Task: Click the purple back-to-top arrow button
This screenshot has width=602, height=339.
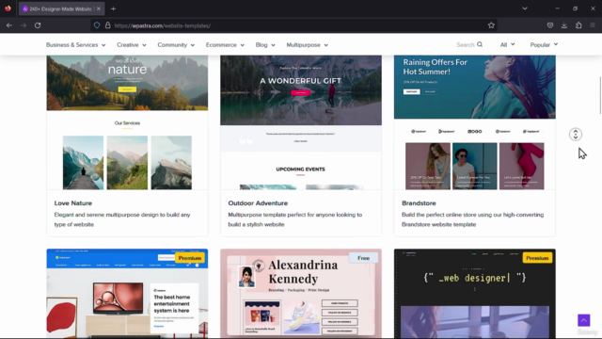Action: 583,320
